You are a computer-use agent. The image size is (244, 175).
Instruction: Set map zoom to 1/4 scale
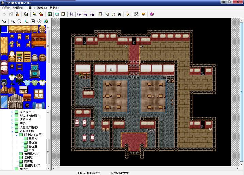pyautogui.click(x=85, y=14)
